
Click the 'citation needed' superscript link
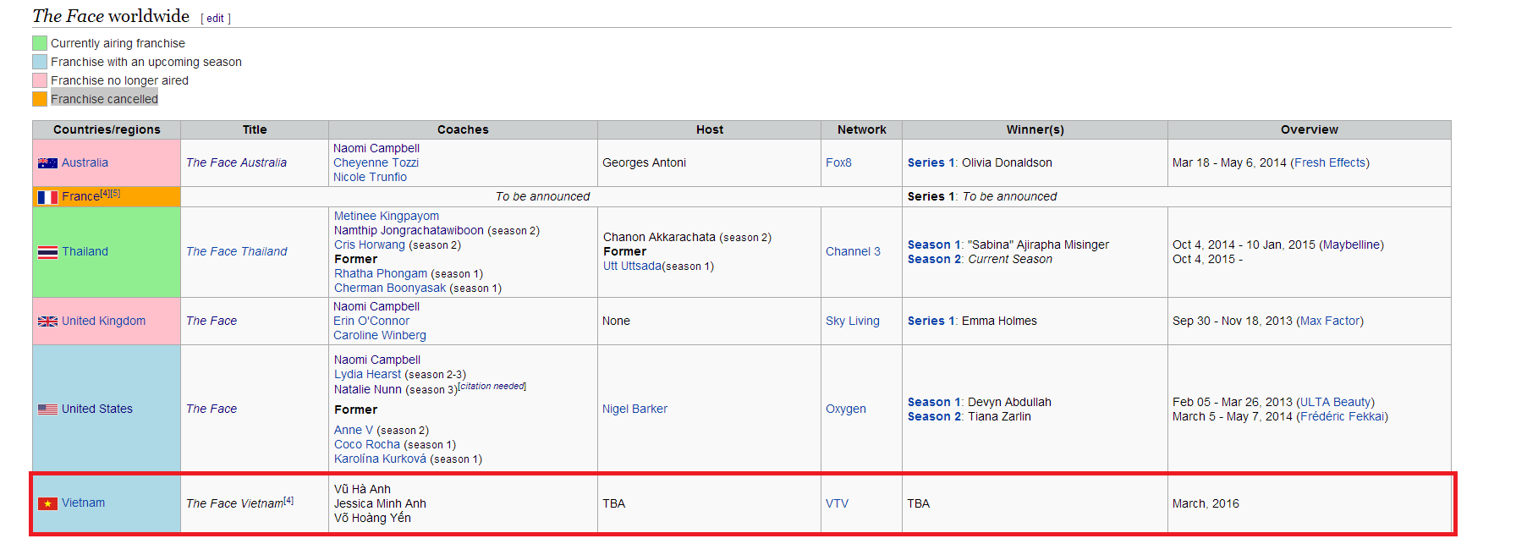[492, 386]
